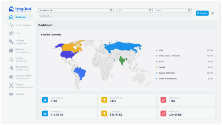Open Artifacts exfiltrated data section

20,42
